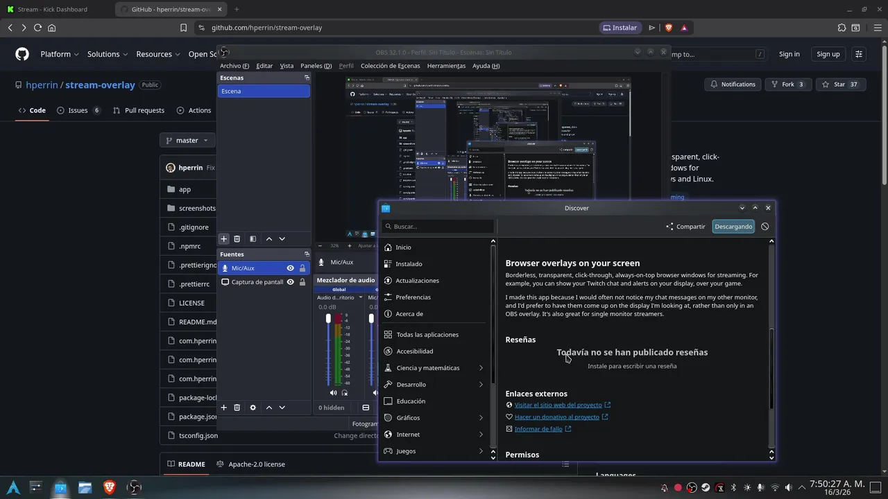Move source up in Fuentes toolbar
The image size is (888, 499).
pyautogui.click(x=269, y=408)
